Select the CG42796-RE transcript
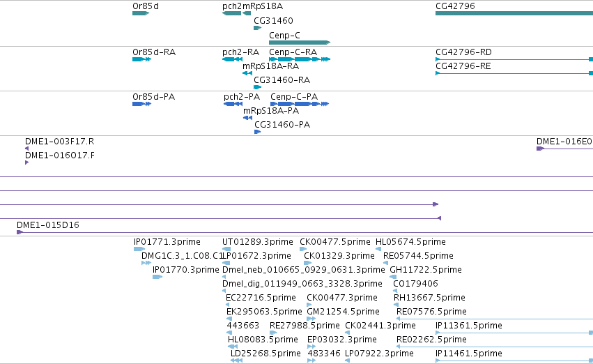This screenshot has width=593, height=364. 514,73
